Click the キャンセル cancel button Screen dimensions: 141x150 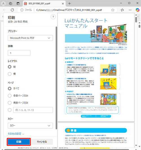coord(42,142)
